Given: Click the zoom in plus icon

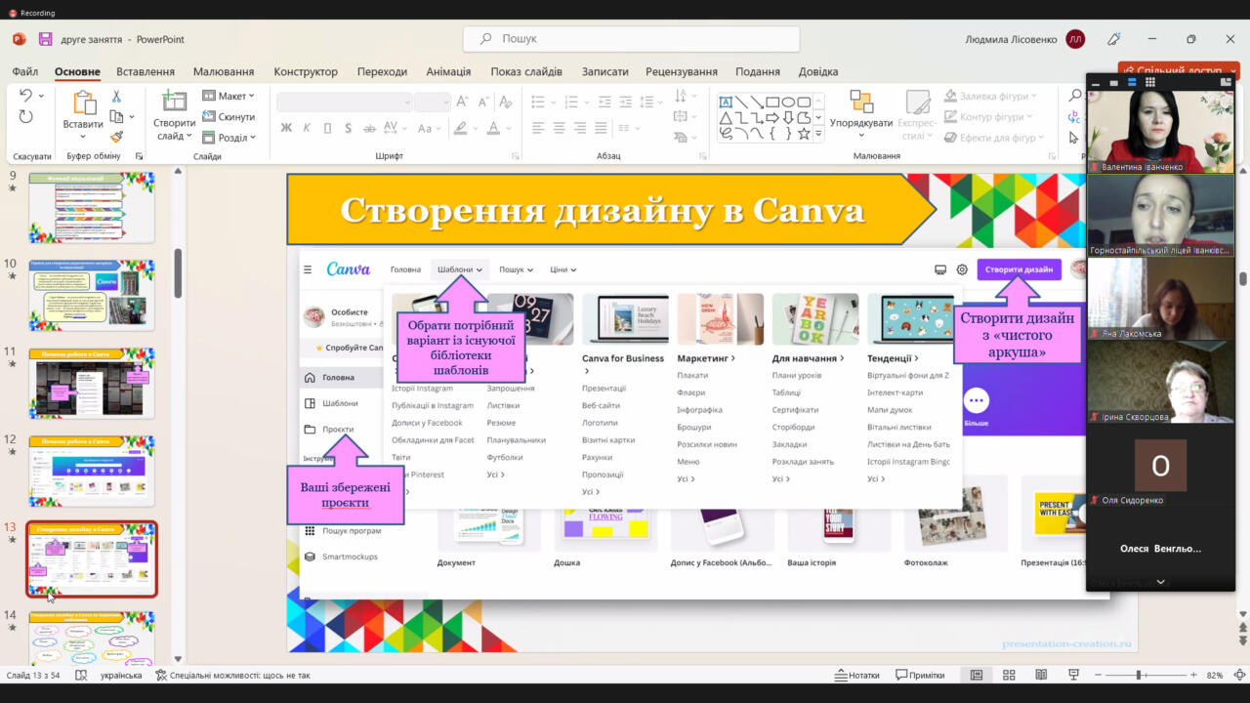Looking at the screenshot, I should pos(1193,675).
